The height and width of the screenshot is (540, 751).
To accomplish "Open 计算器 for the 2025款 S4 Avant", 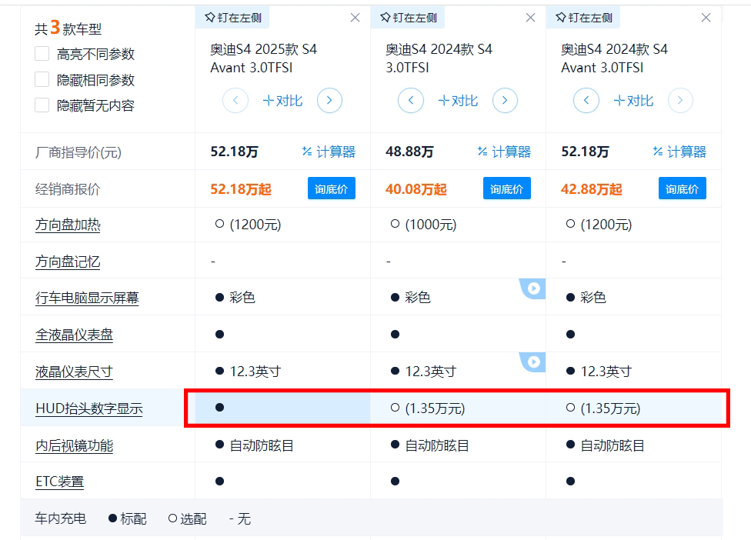I will point(329,152).
